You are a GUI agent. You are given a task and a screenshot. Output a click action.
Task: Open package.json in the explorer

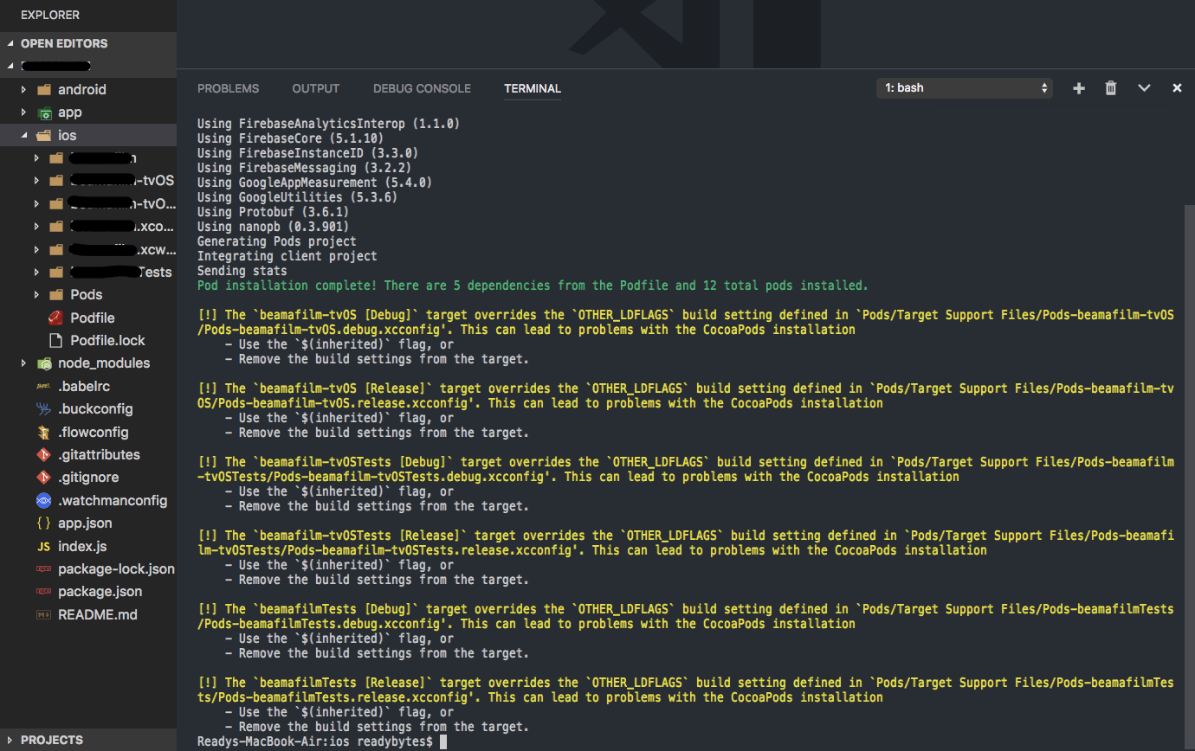point(100,592)
